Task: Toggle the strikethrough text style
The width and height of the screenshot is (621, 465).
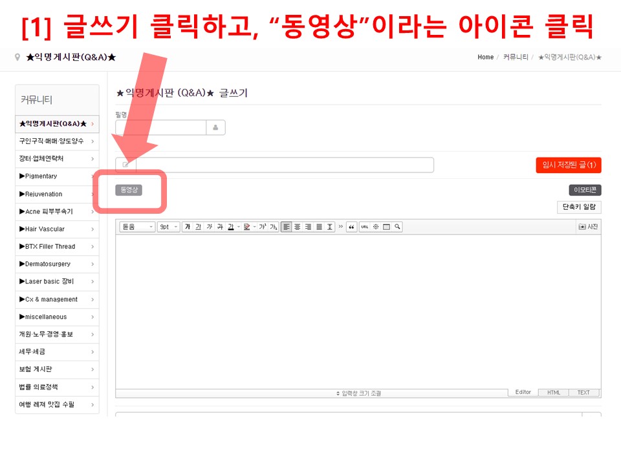Action: [x=220, y=227]
